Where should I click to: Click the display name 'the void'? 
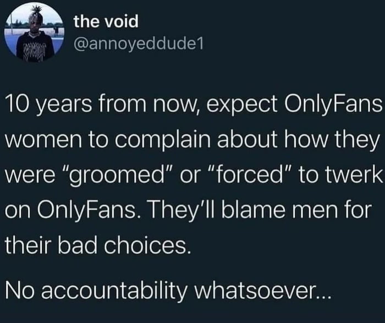pyautogui.click(x=106, y=21)
